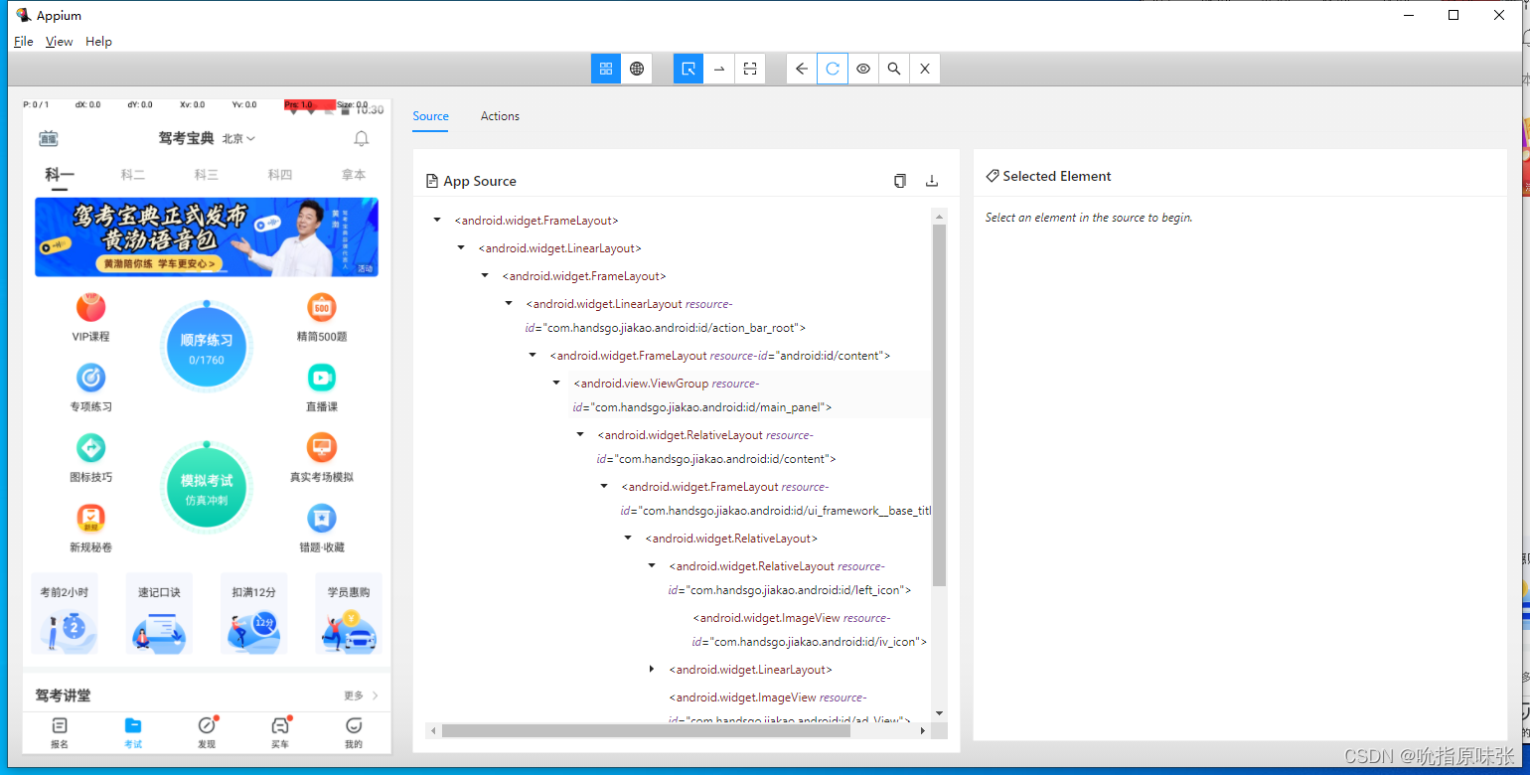Collapse the android:id/content FrameLayout node

(x=533, y=355)
